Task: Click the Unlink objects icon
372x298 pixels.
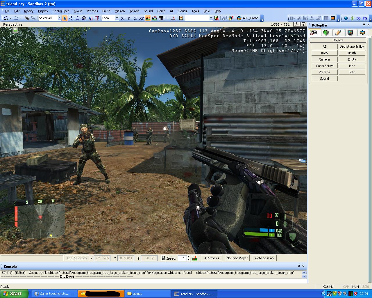Action: click(x=33, y=18)
